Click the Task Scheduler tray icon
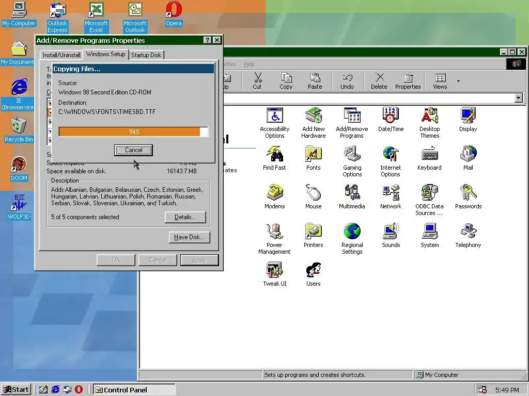Image resolution: width=529 pixels, height=396 pixels. [483, 390]
